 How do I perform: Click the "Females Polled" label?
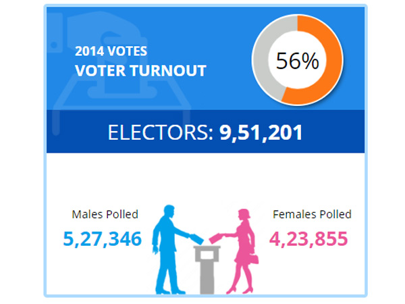pos(312,215)
